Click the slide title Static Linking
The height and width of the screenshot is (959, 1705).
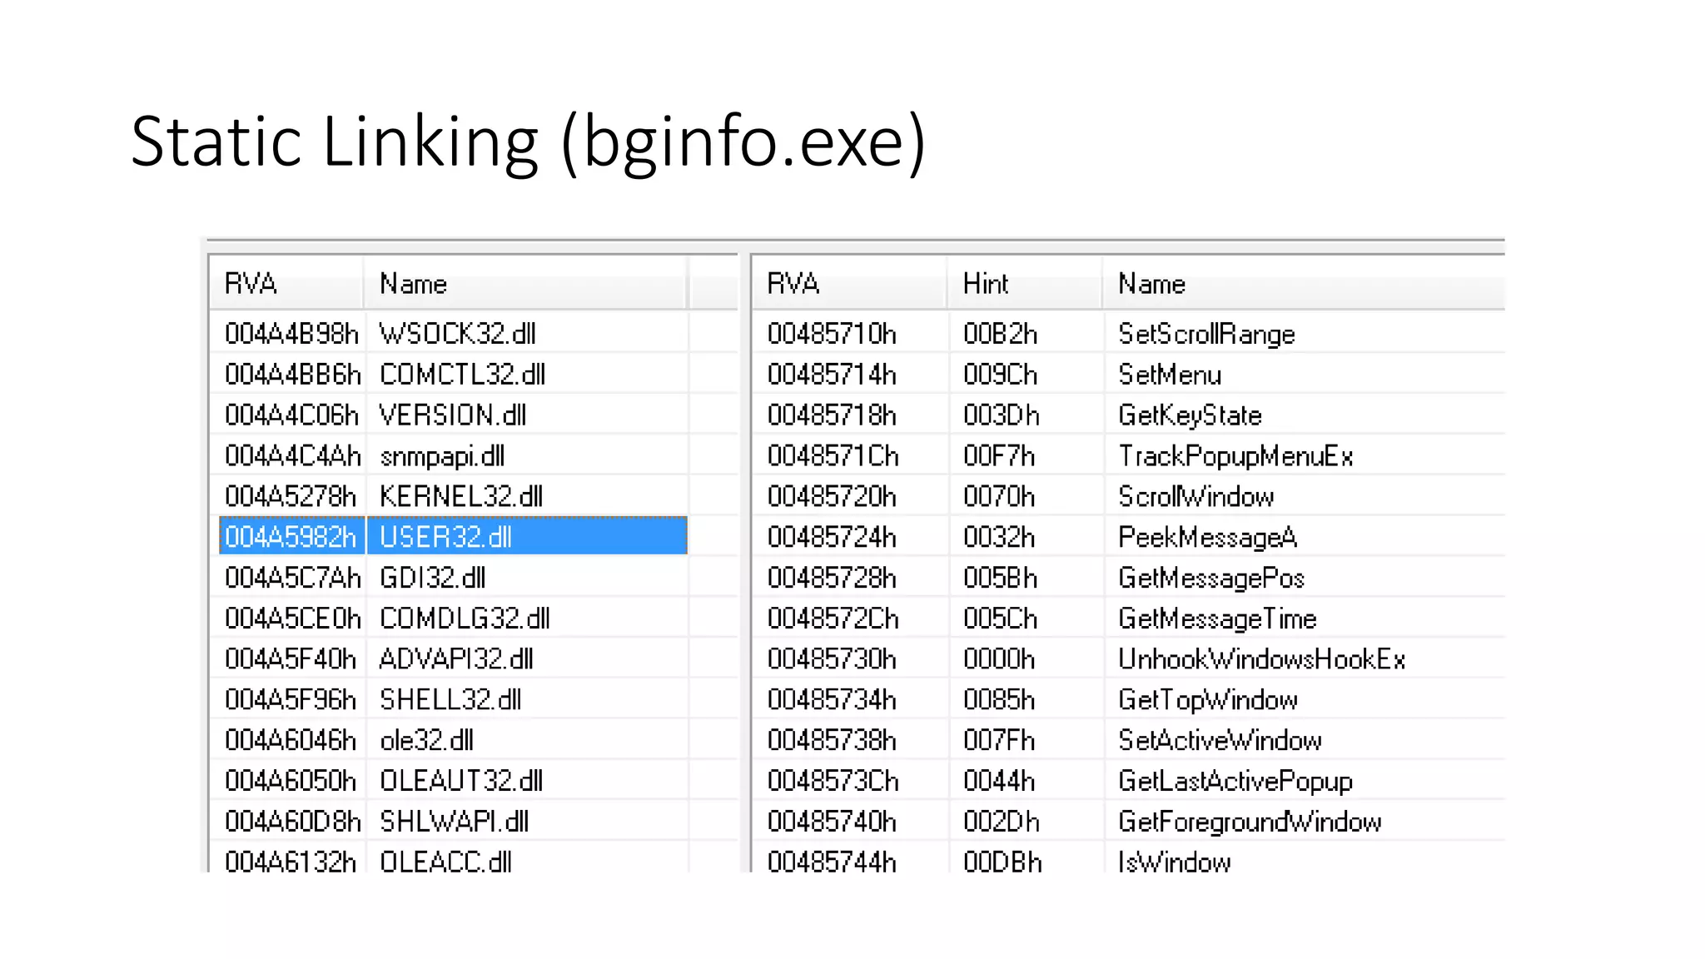[529, 142]
